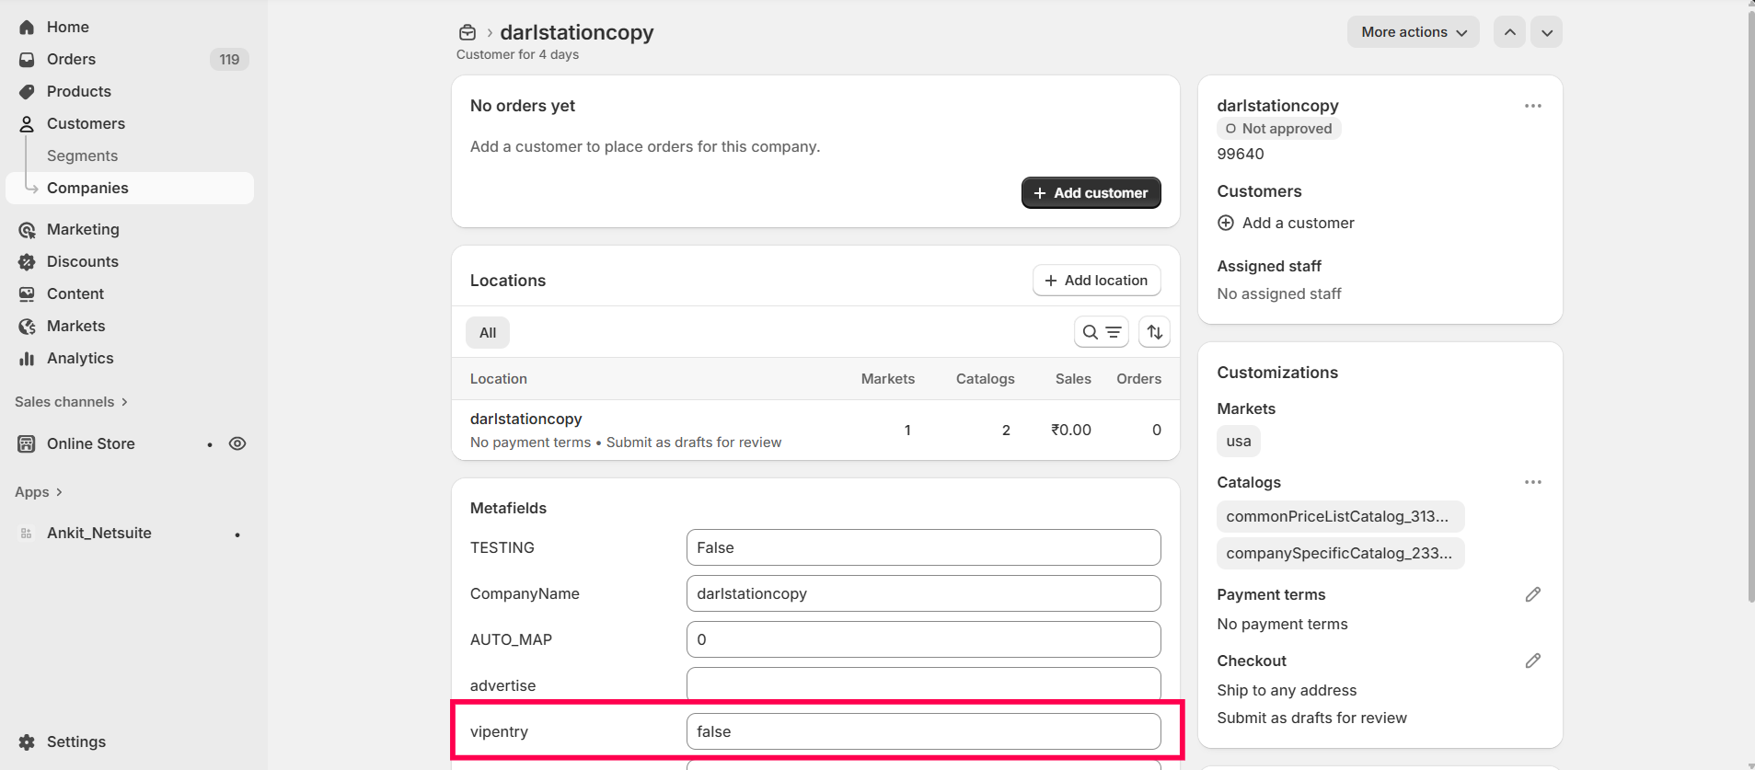Click the Add a customer link
Screen dimensions: 1755x770
pyautogui.click(x=1298, y=223)
